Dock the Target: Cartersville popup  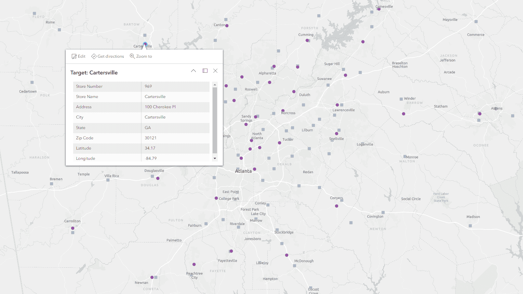pyautogui.click(x=205, y=71)
